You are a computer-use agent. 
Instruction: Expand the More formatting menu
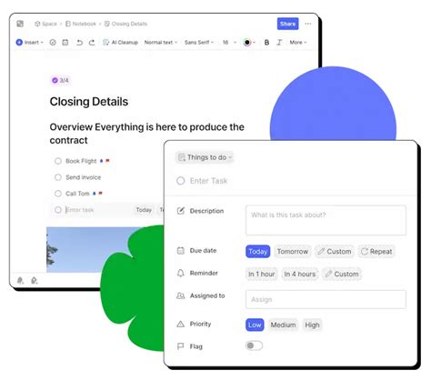298,43
